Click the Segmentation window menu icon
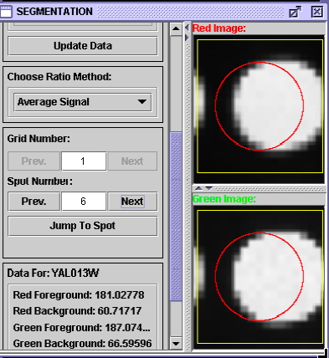The height and width of the screenshot is (358, 329). pos(6,12)
